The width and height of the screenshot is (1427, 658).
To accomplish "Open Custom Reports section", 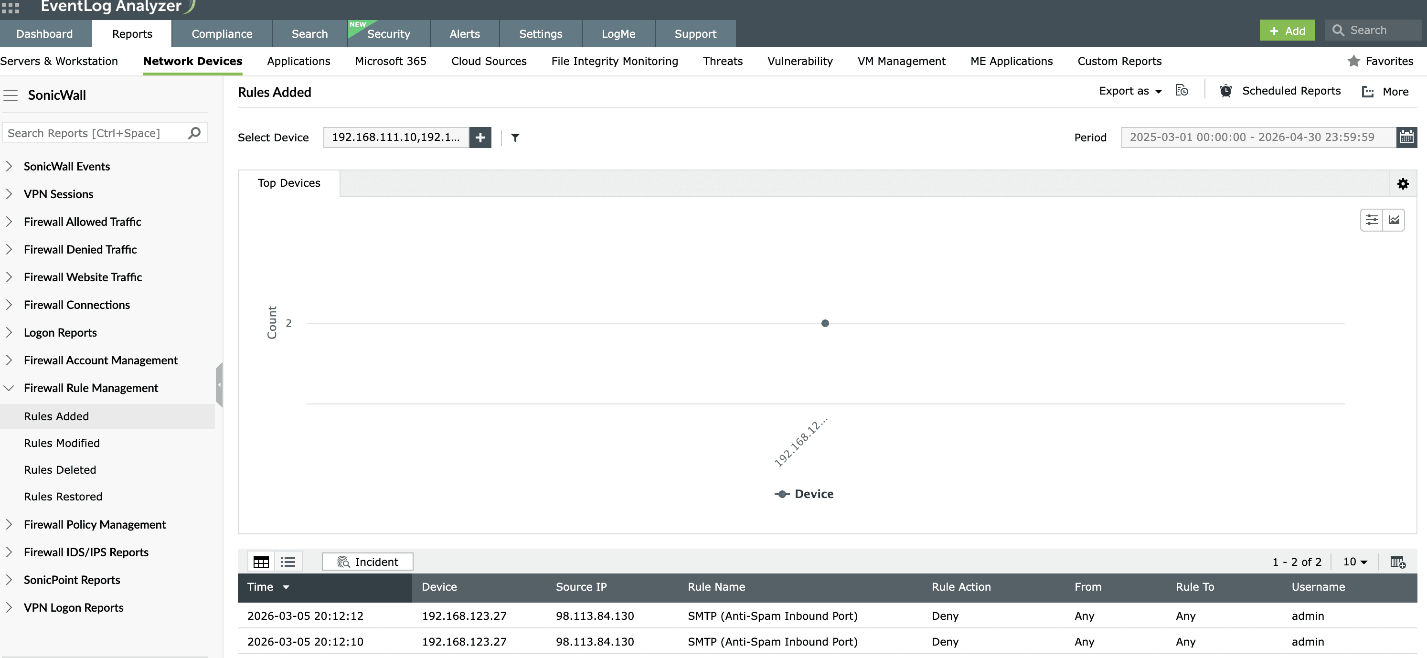I will (x=1119, y=61).
